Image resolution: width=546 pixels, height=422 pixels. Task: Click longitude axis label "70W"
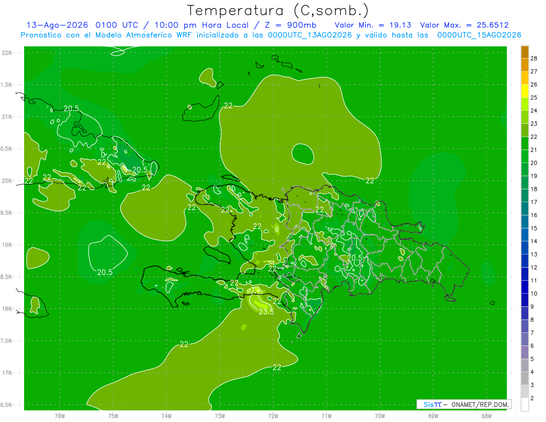tap(379, 416)
